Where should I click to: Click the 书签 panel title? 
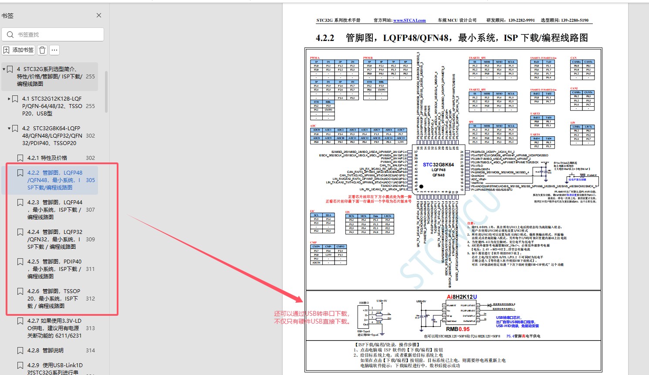tap(7, 16)
